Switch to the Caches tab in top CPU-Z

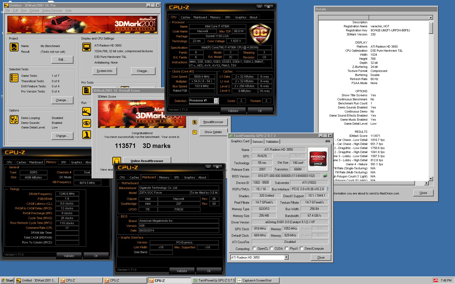click(x=185, y=17)
